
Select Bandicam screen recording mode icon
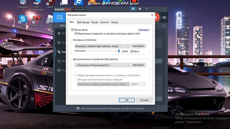point(60,18)
